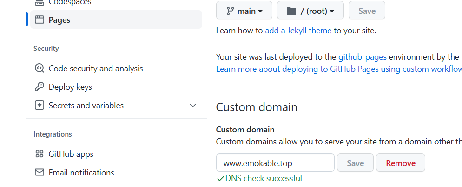This screenshot has height=187, width=462.
Task: Remove the custom domain
Action: click(400, 163)
